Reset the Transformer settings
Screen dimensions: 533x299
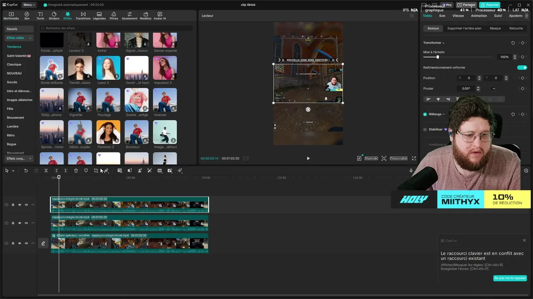point(513,43)
